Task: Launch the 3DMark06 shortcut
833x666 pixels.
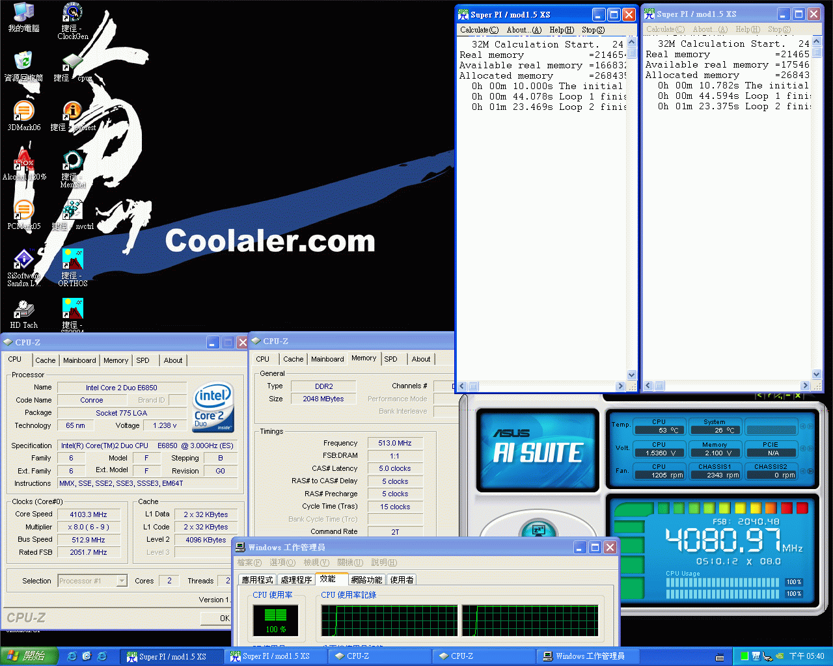Action: [x=24, y=116]
